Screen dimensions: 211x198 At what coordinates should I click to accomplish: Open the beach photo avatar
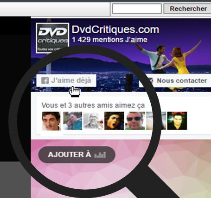click(x=156, y=121)
